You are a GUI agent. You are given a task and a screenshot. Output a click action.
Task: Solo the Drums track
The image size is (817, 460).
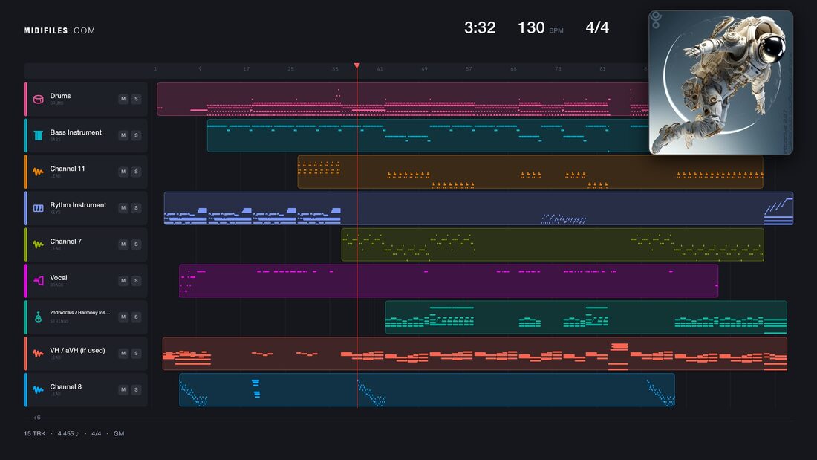point(136,99)
